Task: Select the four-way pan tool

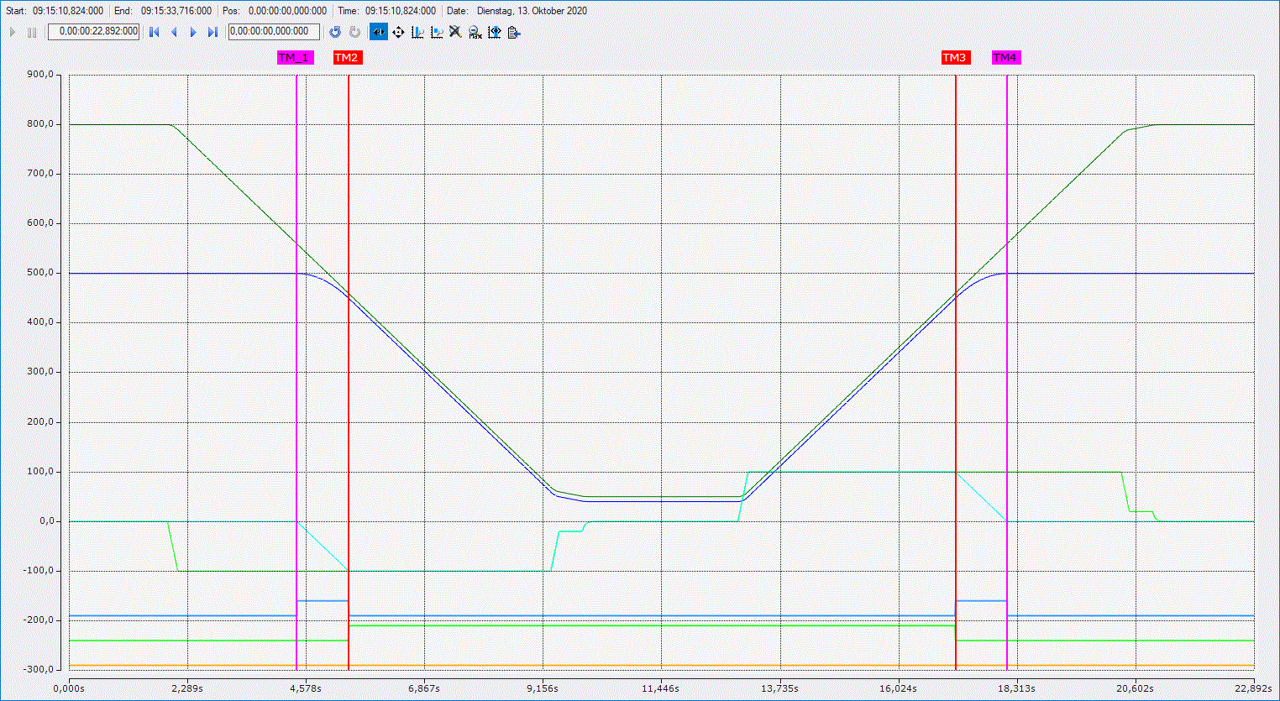Action: [x=398, y=32]
